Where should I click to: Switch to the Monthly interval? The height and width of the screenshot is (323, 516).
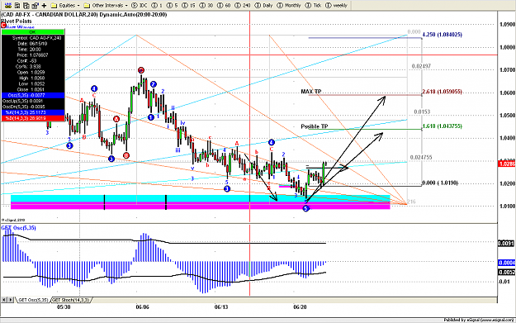(x=290, y=5)
